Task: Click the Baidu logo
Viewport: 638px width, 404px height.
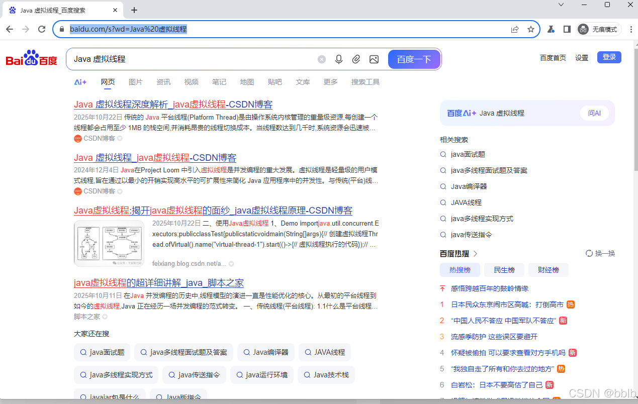Action: click(31, 57)
